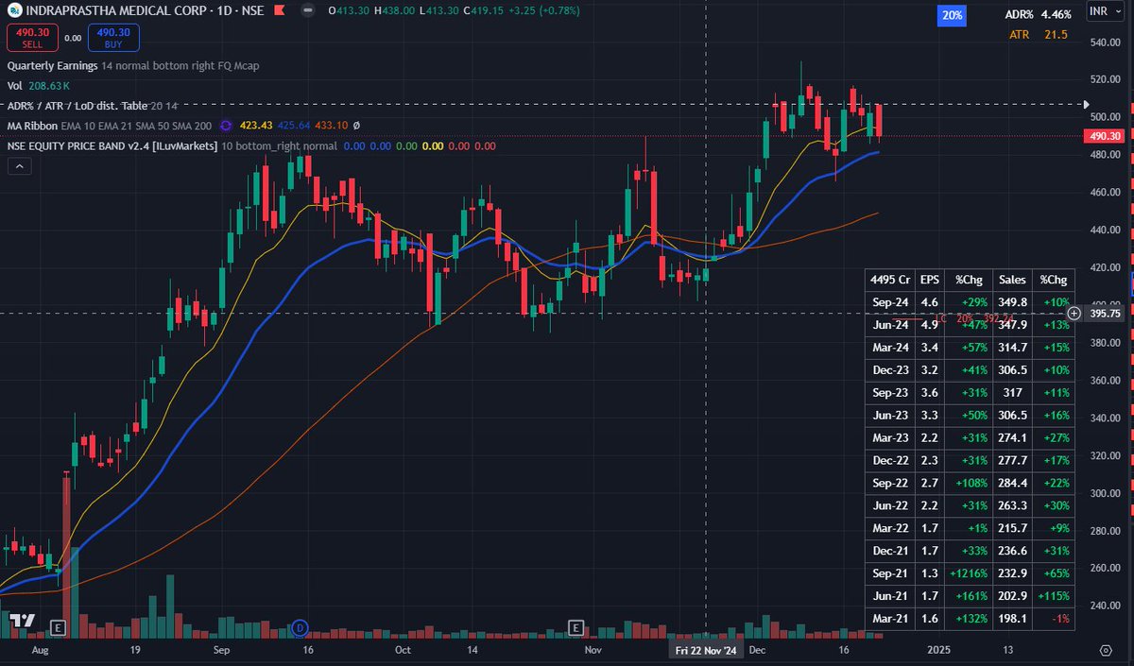Click the 425.64 EMA value in blue

click(293, 125)
